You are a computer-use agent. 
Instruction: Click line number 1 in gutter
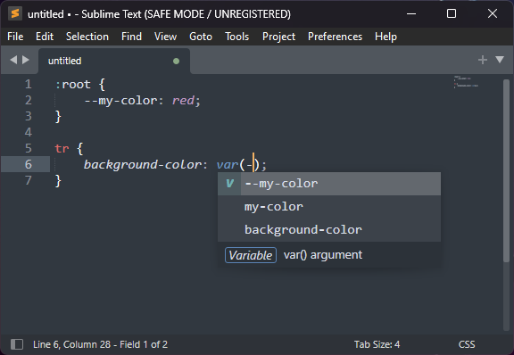click(x=29, y=84)
